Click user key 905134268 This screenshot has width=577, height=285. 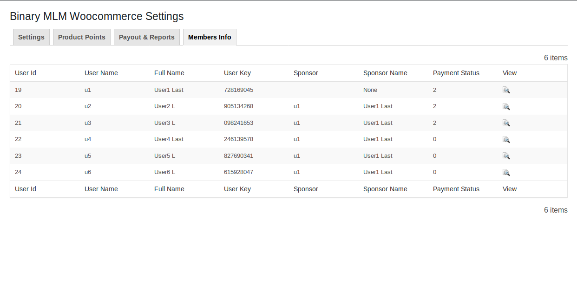click(238, 106)
